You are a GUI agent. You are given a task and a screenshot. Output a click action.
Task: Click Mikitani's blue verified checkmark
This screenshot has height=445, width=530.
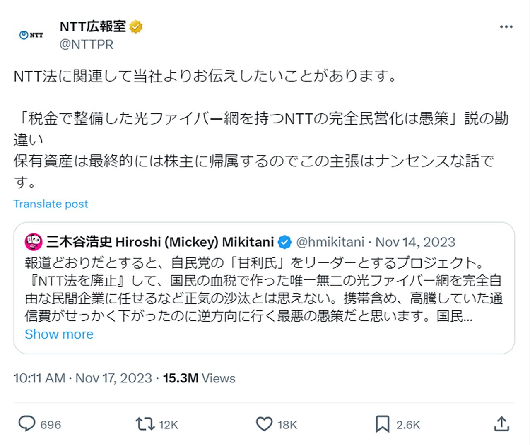coord(284,242)
